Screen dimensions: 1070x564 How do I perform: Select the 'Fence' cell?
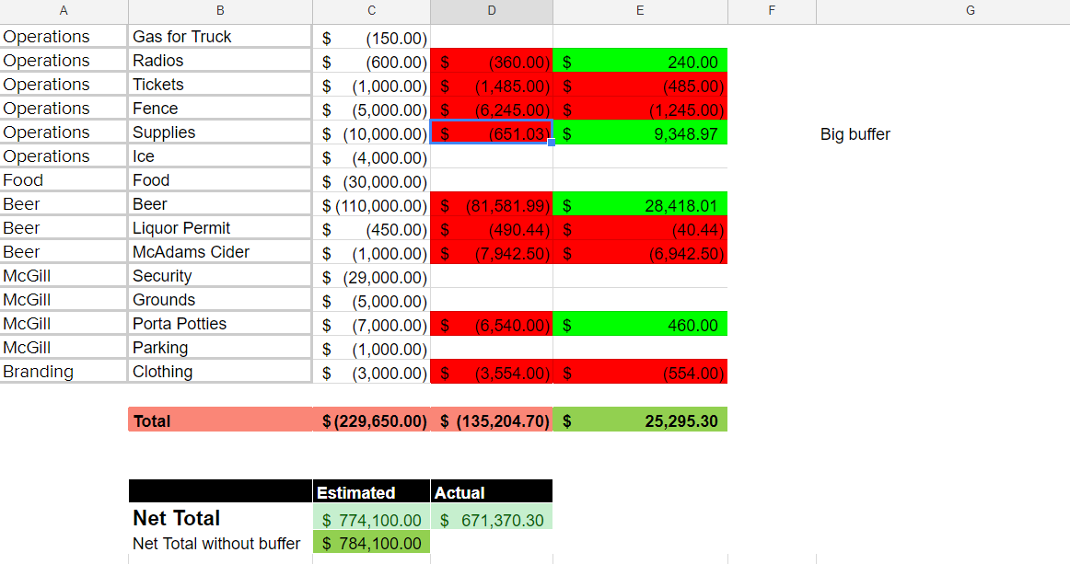tap(220, 109)
